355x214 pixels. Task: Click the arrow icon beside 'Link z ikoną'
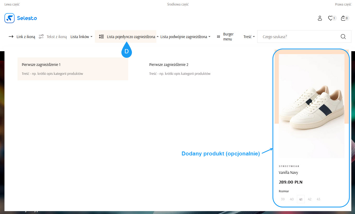(x=11, y=36)
